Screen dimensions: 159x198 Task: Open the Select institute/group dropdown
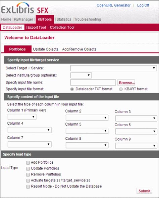click(81, 75)
